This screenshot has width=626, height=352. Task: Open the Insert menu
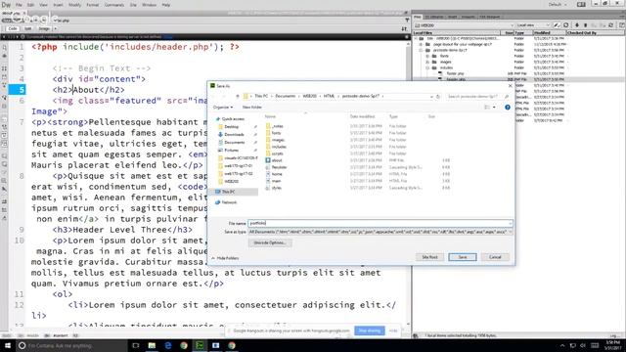click(59, 5)
